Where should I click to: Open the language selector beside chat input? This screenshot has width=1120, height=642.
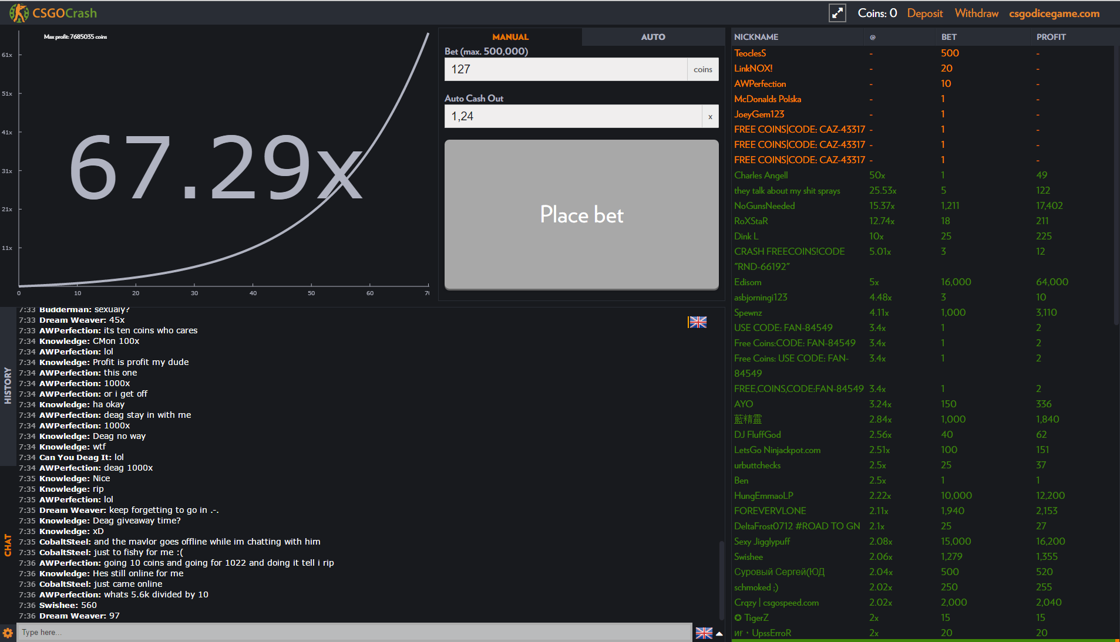[709, 633]
